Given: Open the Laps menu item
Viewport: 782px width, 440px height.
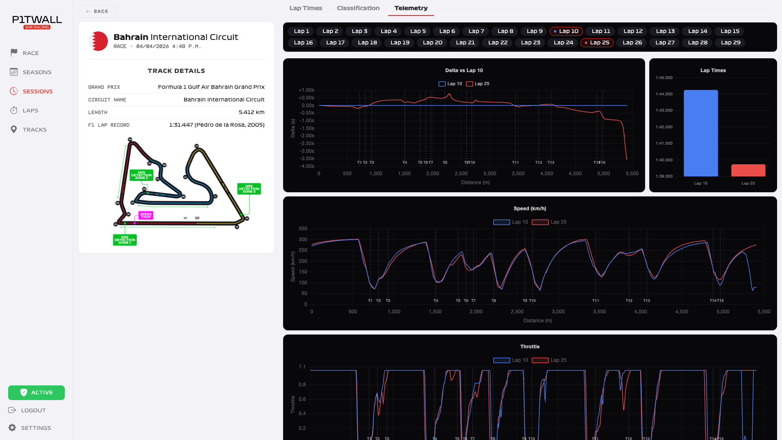Looking at the screenshot, I should (x=30, y=110).
